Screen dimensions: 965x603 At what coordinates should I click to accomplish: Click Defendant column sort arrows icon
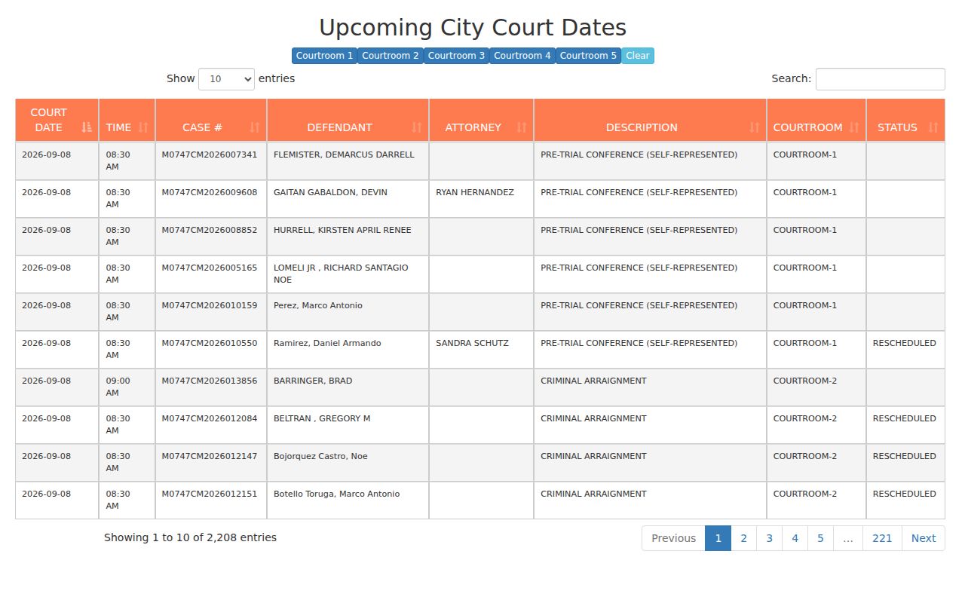[417, 127]
